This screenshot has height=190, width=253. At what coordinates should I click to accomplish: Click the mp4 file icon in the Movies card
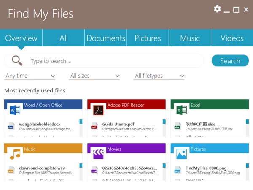click(x=94, y=170)
